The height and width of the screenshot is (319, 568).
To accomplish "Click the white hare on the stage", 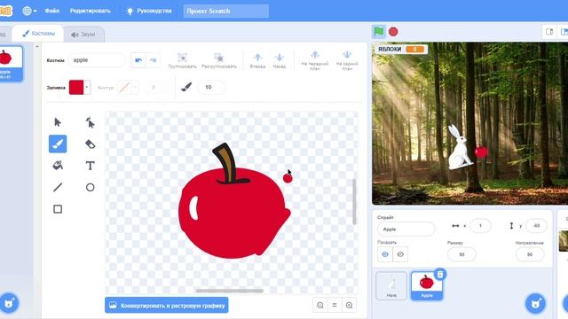I will click(x=459, y=148).
